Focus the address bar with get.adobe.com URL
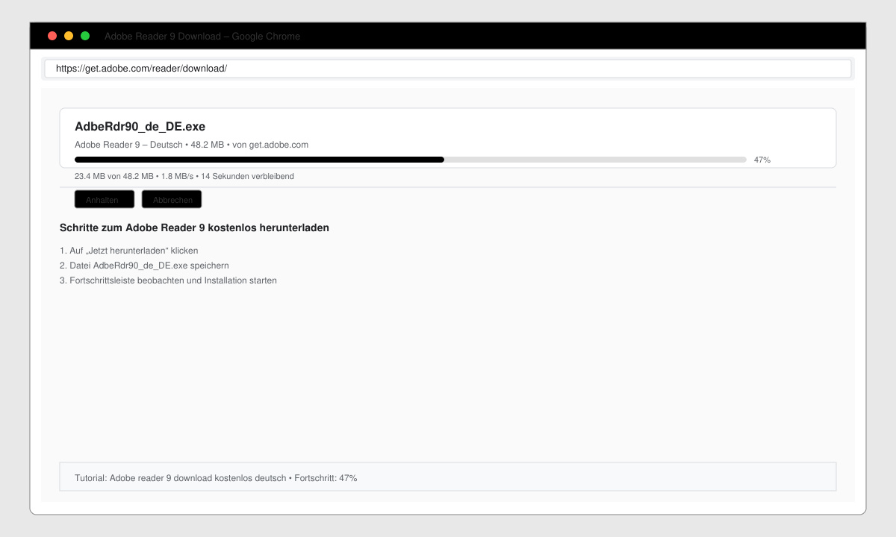The width and height of the screenshot is (896, 537). [448, 69]
